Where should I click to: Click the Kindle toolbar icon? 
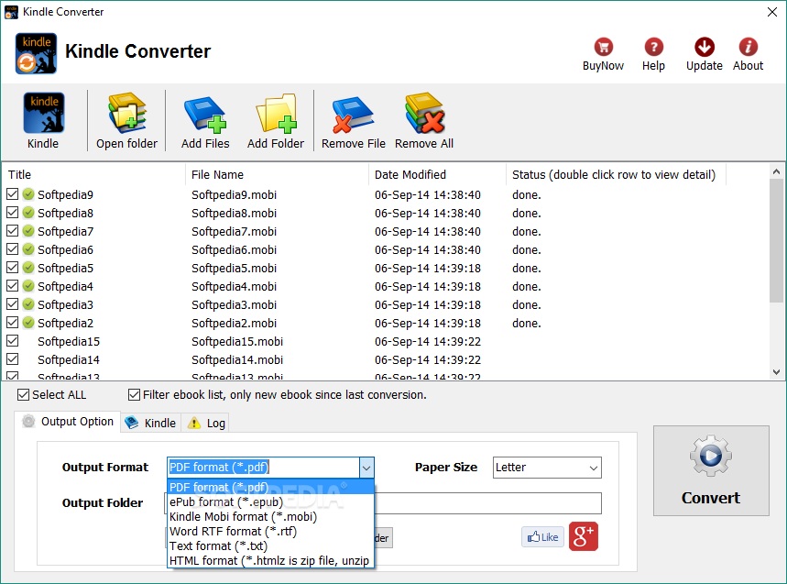43,114
